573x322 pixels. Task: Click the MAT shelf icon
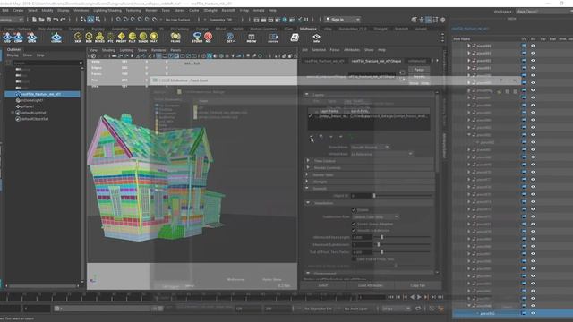[x=154, y=38]
